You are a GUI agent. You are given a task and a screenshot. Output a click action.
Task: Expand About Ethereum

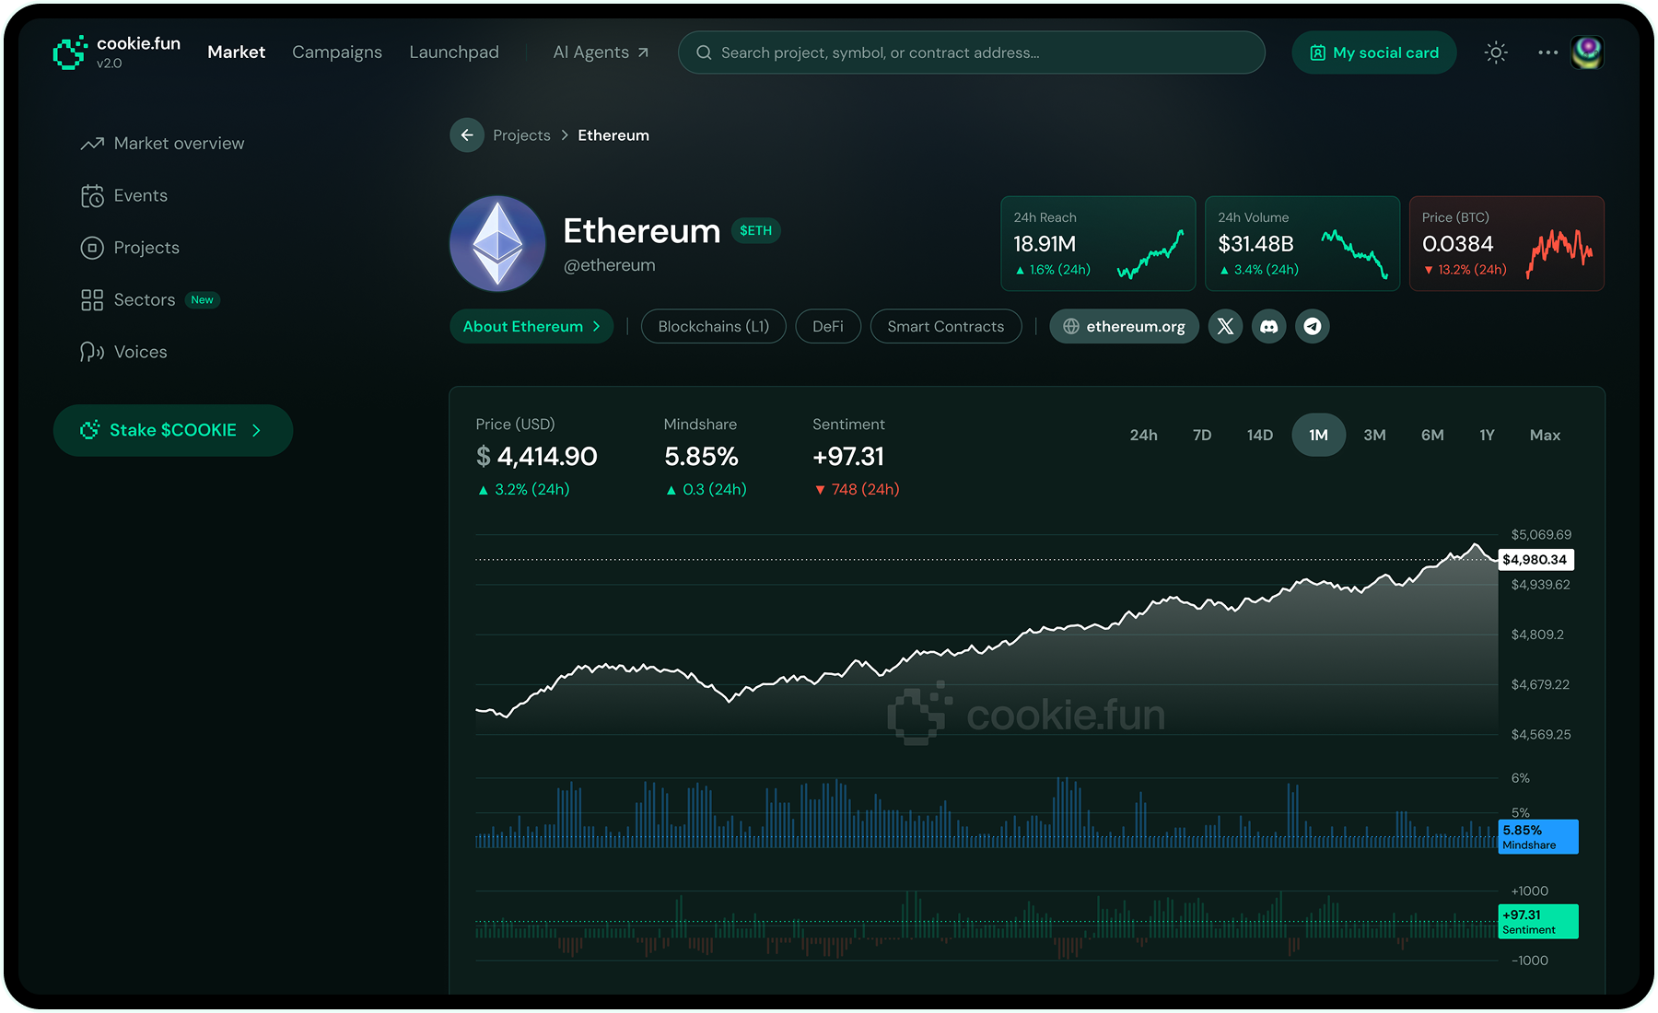[531, 326]
